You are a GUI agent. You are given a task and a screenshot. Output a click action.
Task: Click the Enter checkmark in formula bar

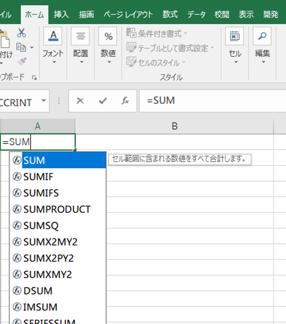pyautogui.click(x=103, y=101)
